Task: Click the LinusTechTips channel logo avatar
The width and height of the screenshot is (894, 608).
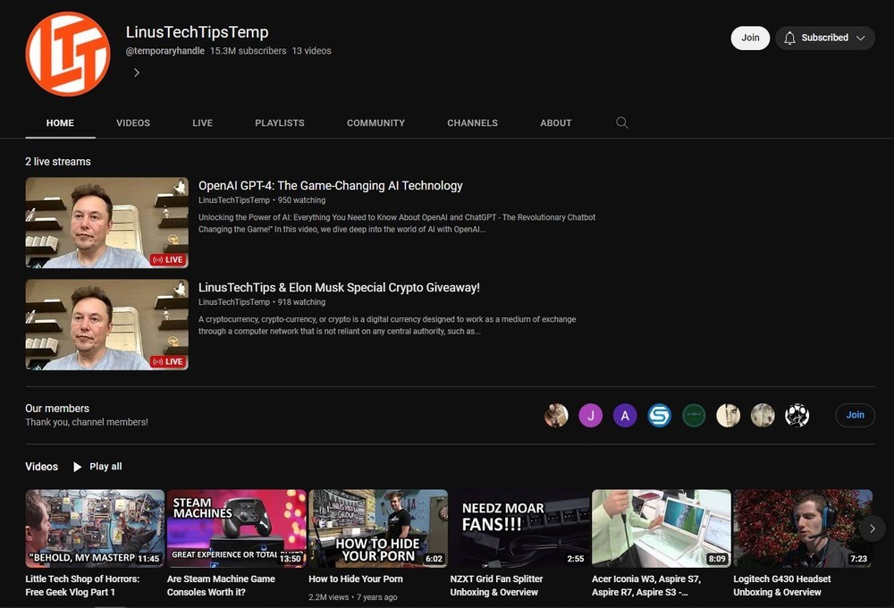Action: (68, 54)
